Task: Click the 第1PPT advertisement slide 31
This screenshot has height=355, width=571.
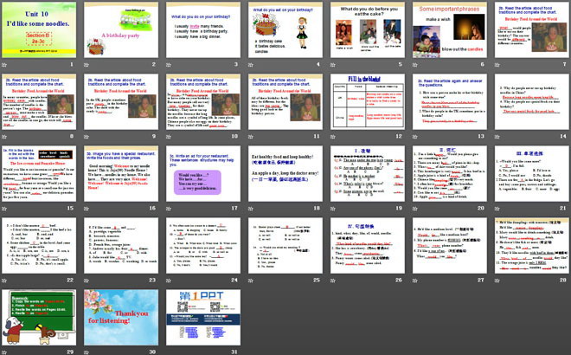Action: tap(202, 316)
